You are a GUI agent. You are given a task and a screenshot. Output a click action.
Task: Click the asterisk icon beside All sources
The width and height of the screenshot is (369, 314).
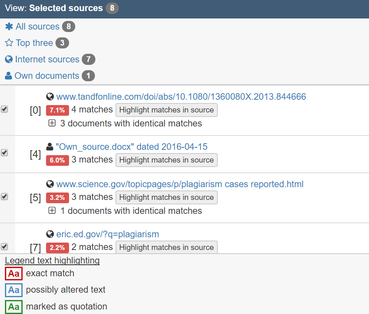click(x=9, y=27)
